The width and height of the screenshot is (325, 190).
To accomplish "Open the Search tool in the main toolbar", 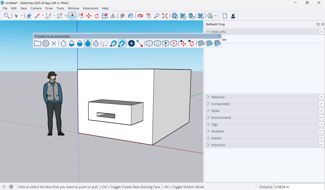I will (x=7, y=16).
